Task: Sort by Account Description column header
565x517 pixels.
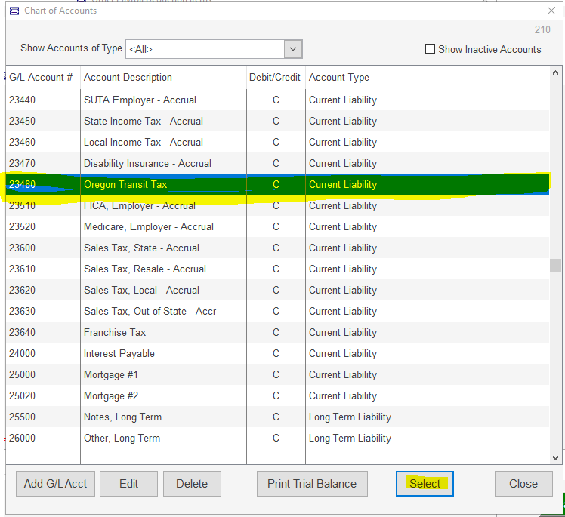Action: [128, 77]
